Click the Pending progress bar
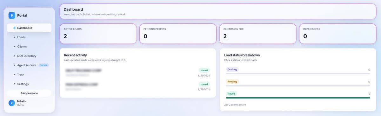The width and height of the screenshot is (381, 116). pyautogui.click(x=298, y=86)
